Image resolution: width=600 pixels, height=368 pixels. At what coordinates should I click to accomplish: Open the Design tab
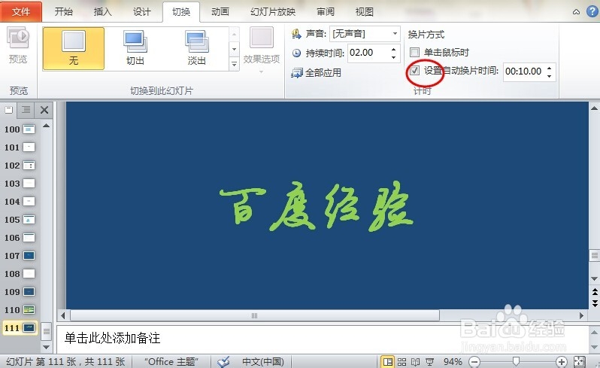tap(141, 11)
